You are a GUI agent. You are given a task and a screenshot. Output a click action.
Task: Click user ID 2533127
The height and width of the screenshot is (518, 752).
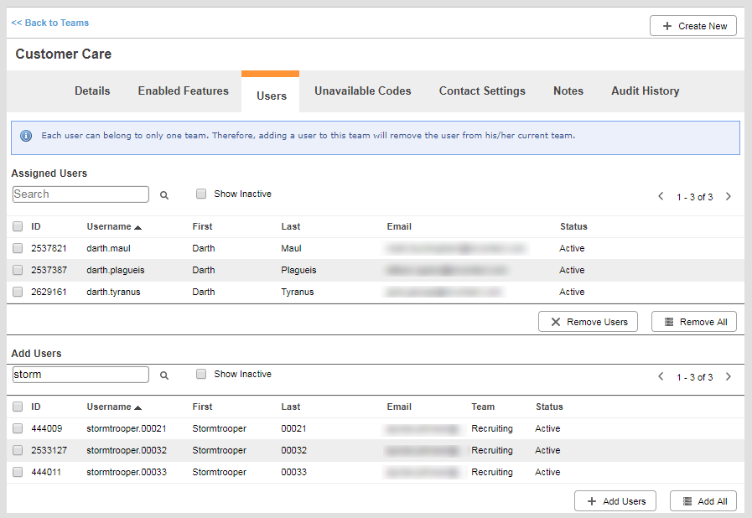(x=49, y=450)
